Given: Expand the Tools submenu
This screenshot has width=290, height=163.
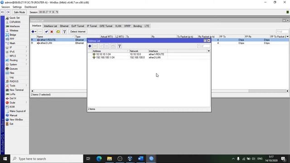Looking at the screenshot, I should click(12, 86).
